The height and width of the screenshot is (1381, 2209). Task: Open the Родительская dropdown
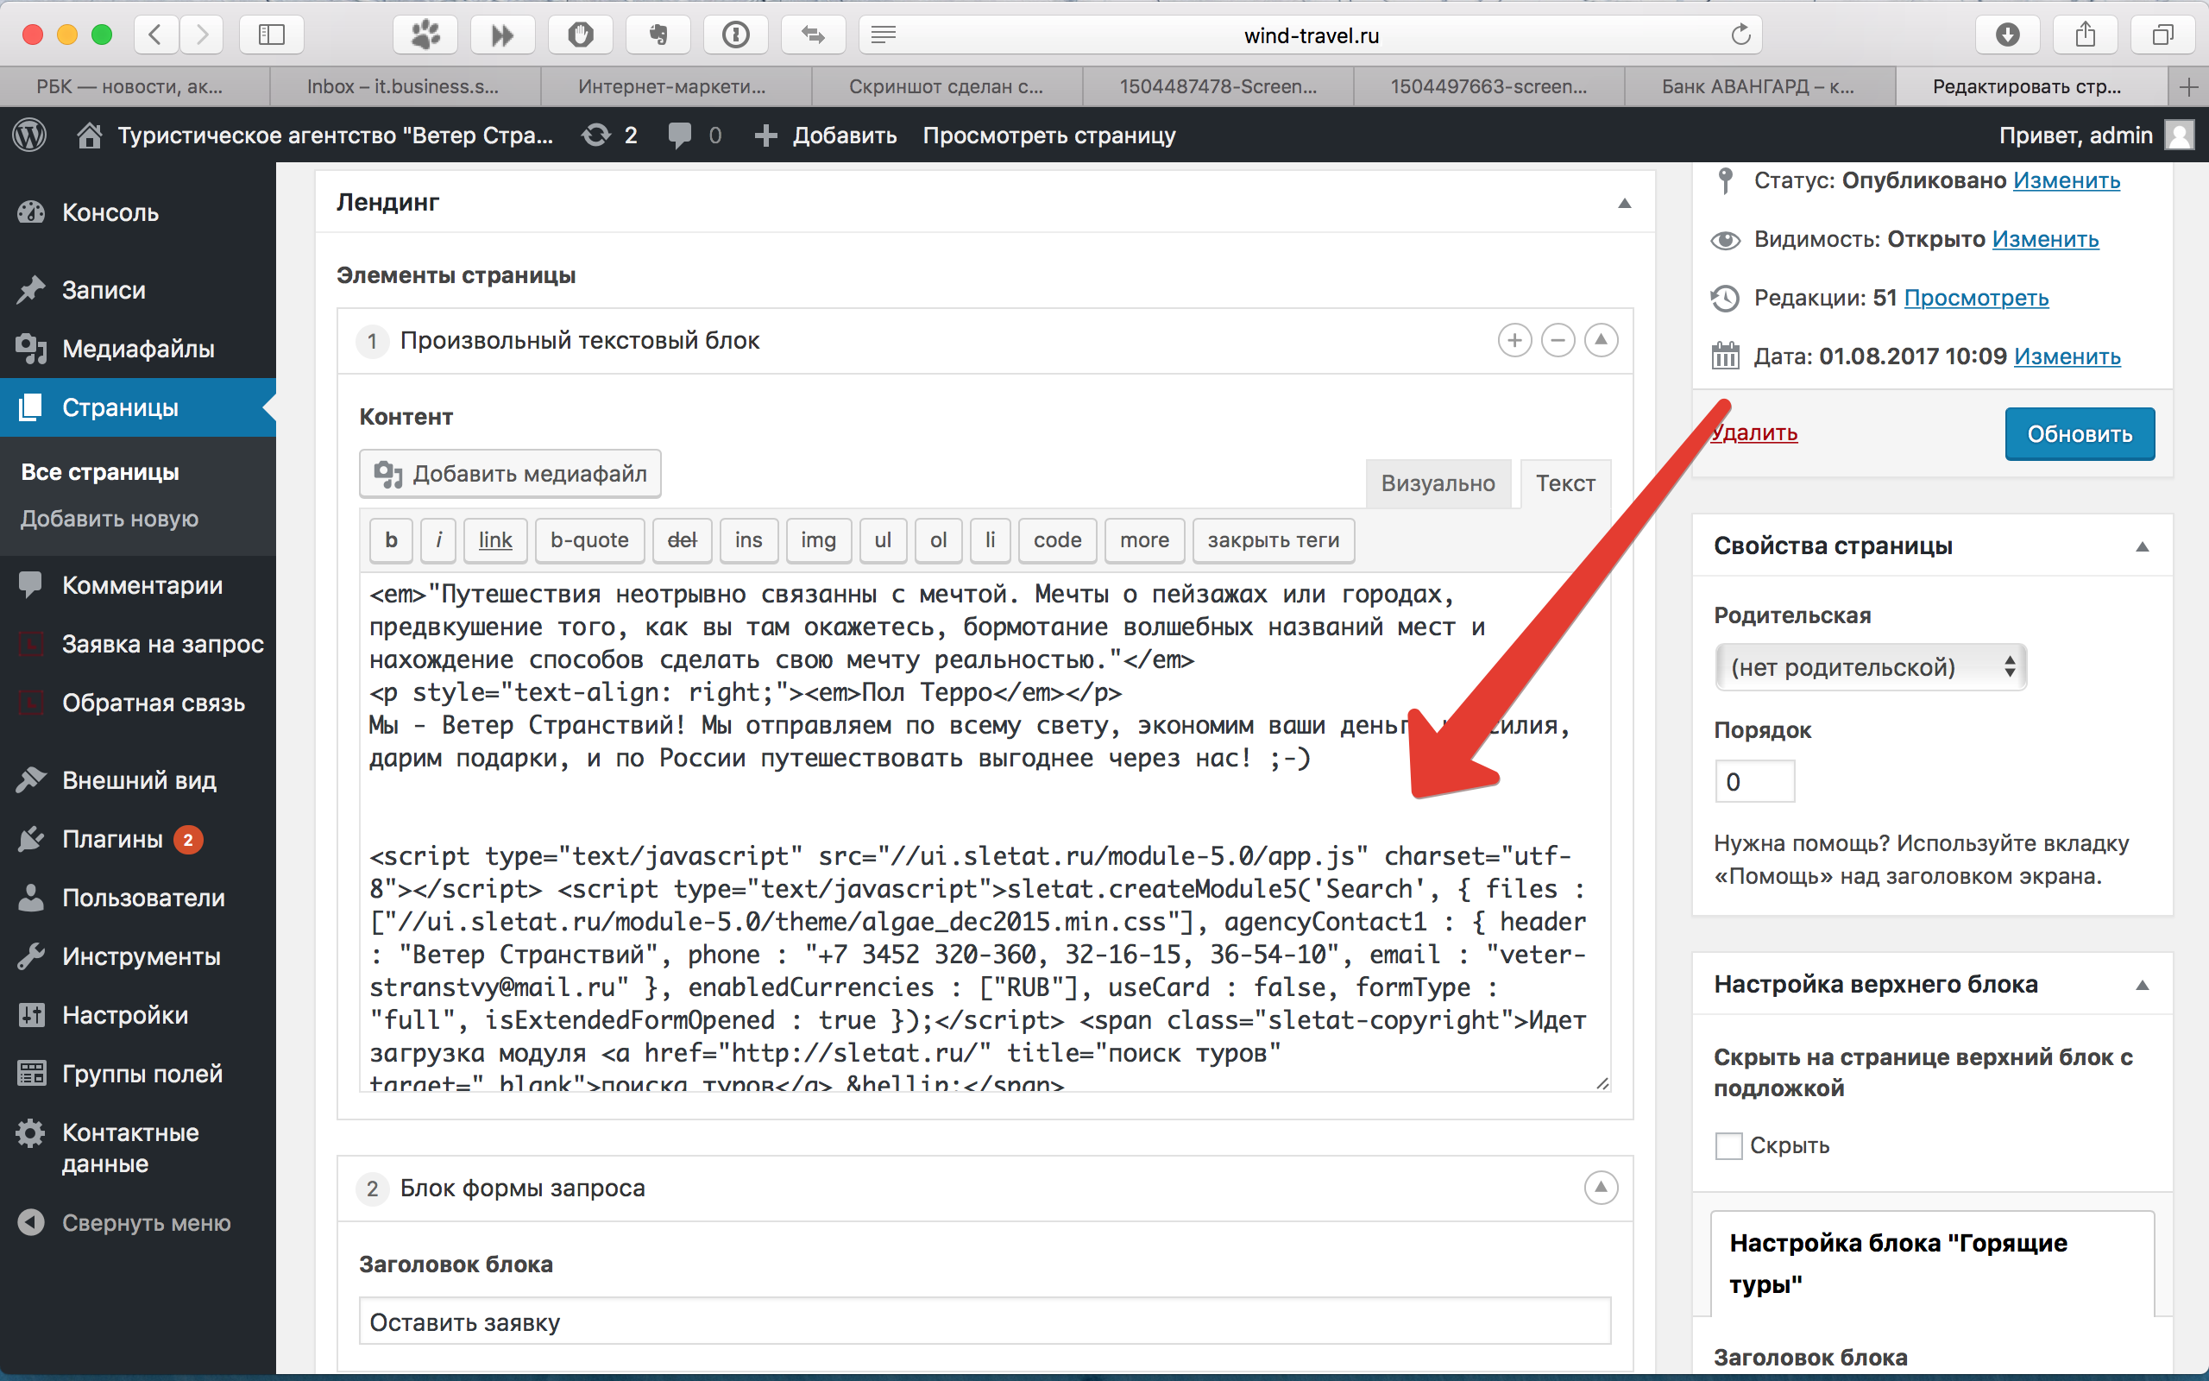click(1872, 666)
